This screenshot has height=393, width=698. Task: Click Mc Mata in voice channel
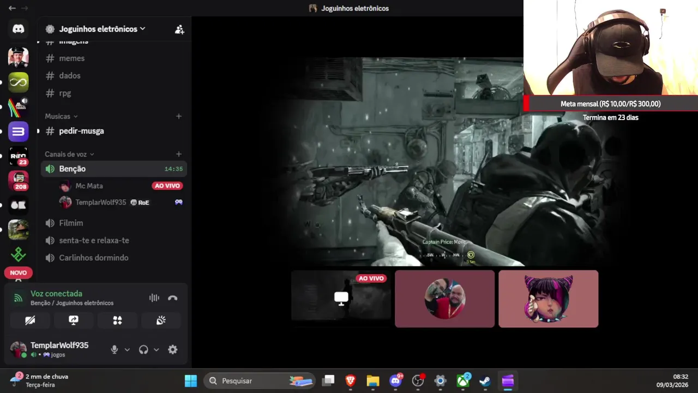point(122,186)
